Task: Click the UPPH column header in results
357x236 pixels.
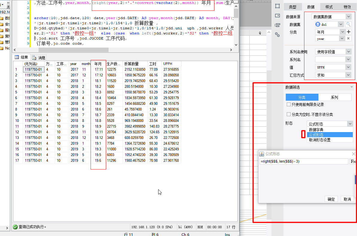Action: tap(171, 64)
